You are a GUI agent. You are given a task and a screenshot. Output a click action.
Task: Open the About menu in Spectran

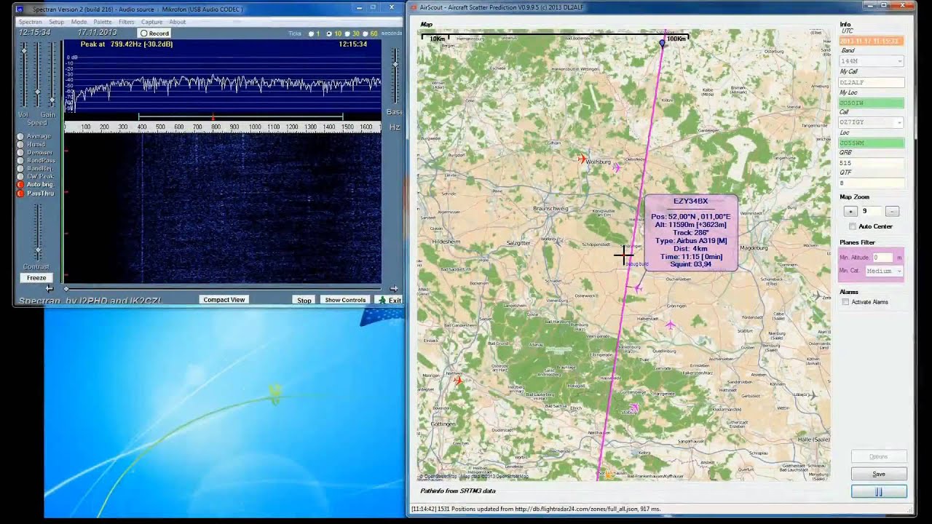(178, 22)
